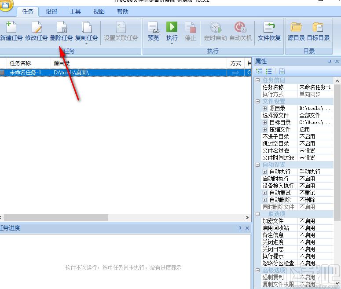Open the Target Directory (目标目录) folder icon
Image resolution: width=341 pixels, height=289 pixels.
point(318,27)
